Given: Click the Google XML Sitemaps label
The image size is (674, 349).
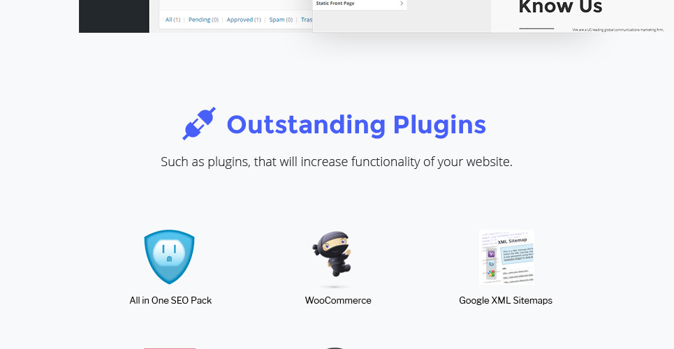Looking at the screenshot, I should (506, 300).
